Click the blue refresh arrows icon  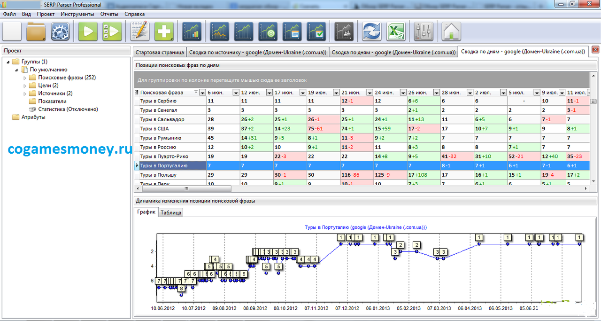click(x=371, y=32)
